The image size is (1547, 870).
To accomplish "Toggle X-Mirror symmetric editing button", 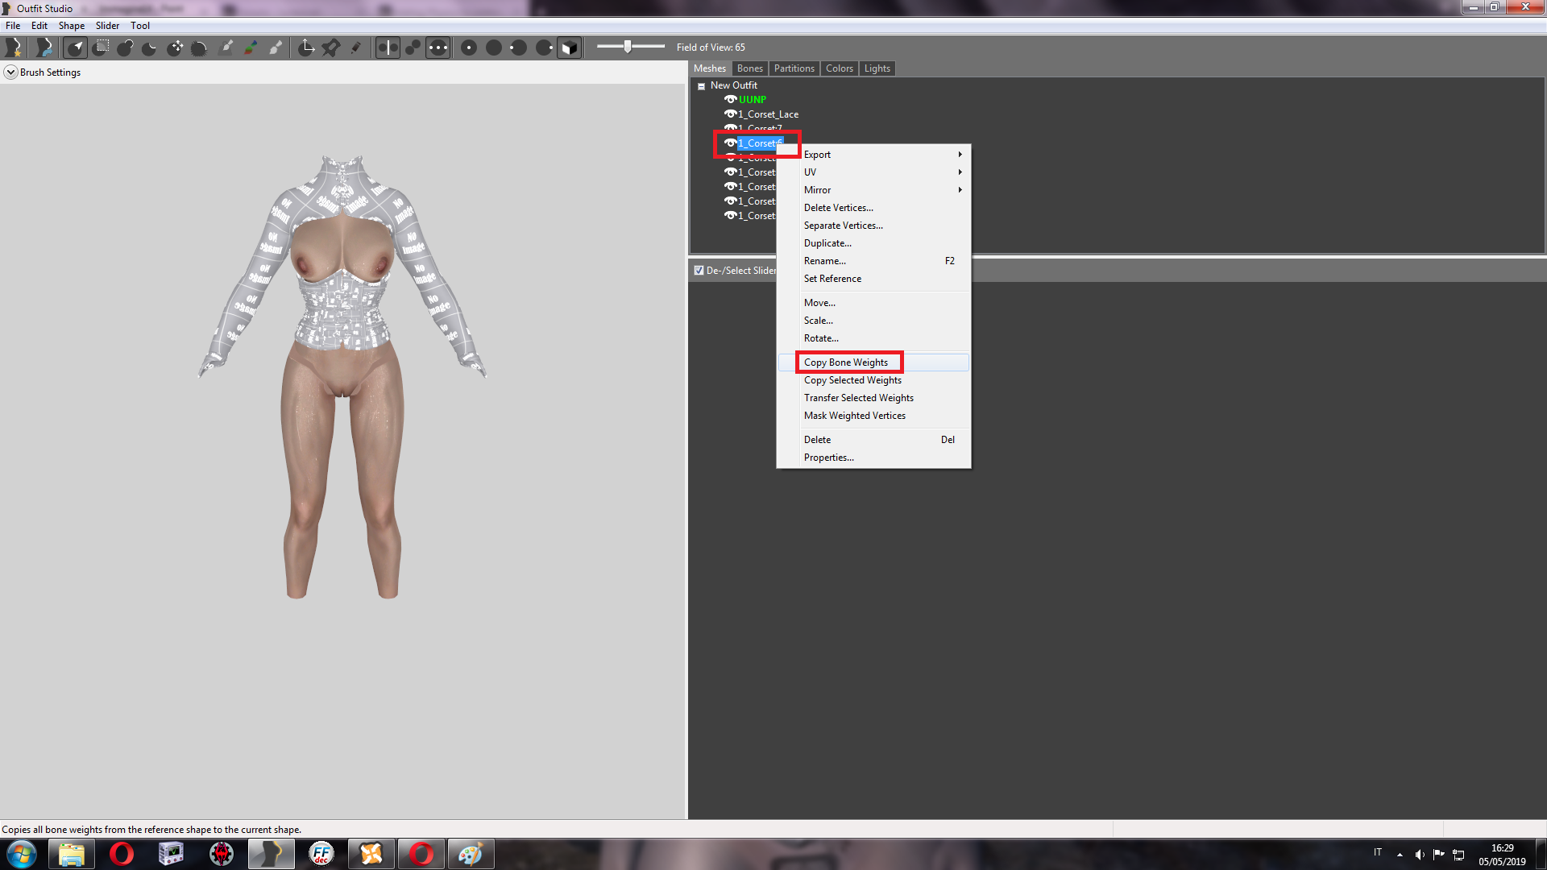I will point(388,48).
